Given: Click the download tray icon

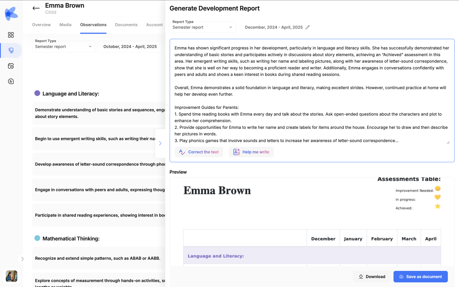Looking at the screenshot, I should (361, 277).
